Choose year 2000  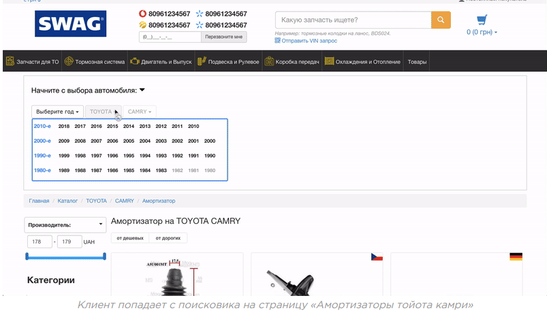210,141
